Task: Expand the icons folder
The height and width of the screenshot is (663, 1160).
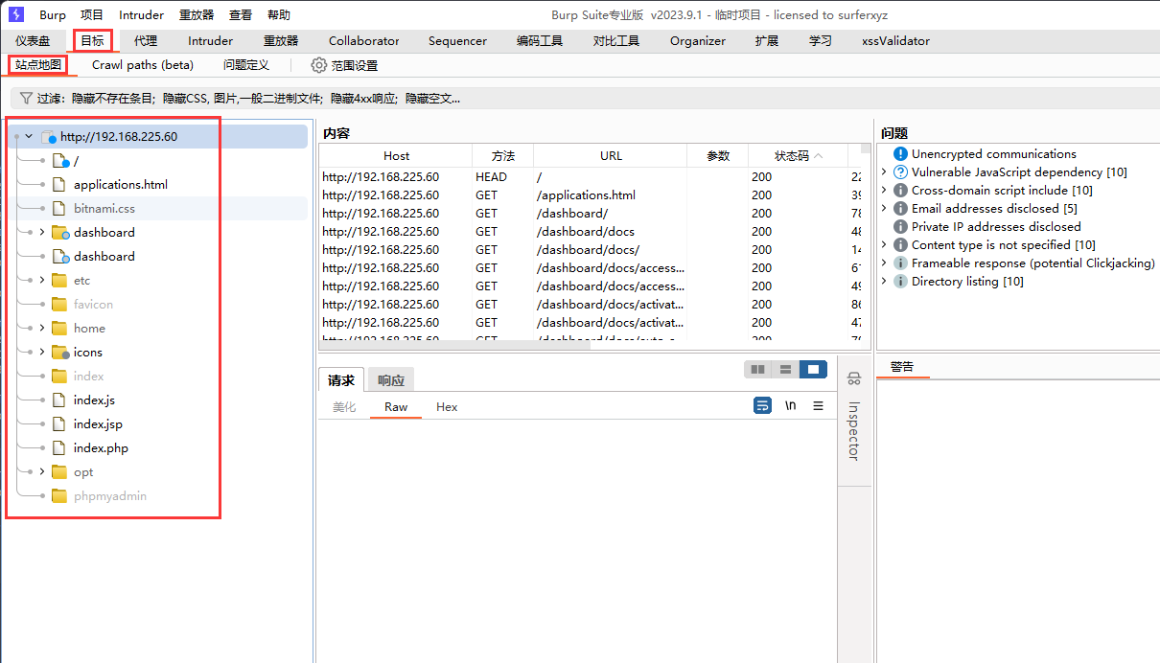Action: [x=42, y=353]
